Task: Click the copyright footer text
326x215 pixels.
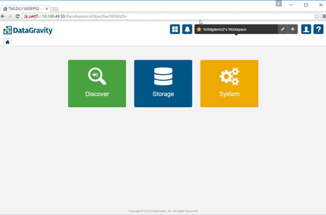Action: (163, 211)
